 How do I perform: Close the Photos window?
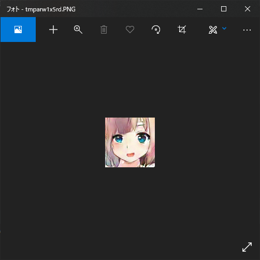click(x=248, y=9)
